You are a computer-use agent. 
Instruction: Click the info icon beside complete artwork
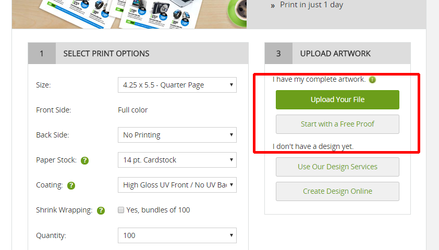pos(372,80)
